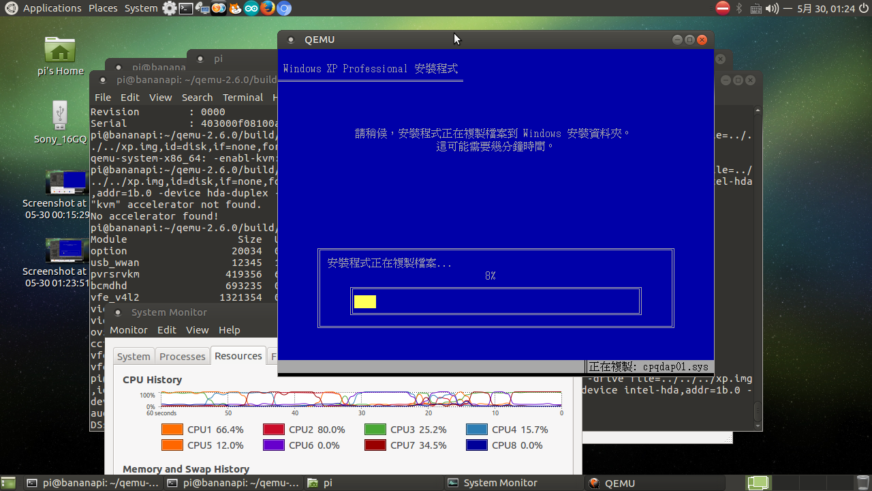Open View menu in the terminal window
The width and height of the screenshot is (872, 491).
click(x=161, y=98)
